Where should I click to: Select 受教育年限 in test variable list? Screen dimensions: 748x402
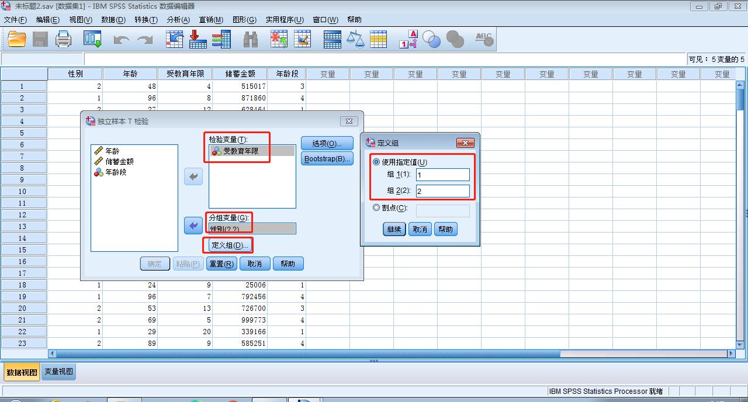(x=252, y=151)
